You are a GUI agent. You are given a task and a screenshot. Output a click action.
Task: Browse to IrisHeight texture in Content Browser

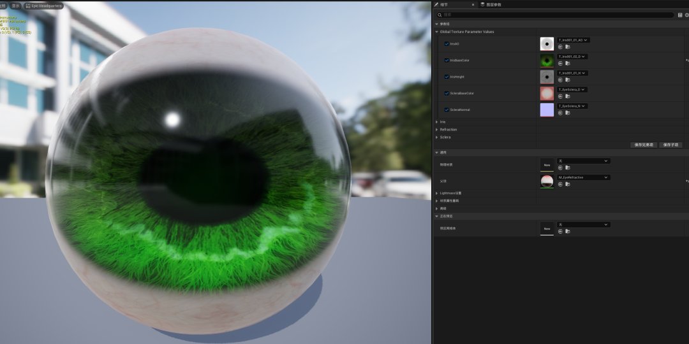point(567,80)
